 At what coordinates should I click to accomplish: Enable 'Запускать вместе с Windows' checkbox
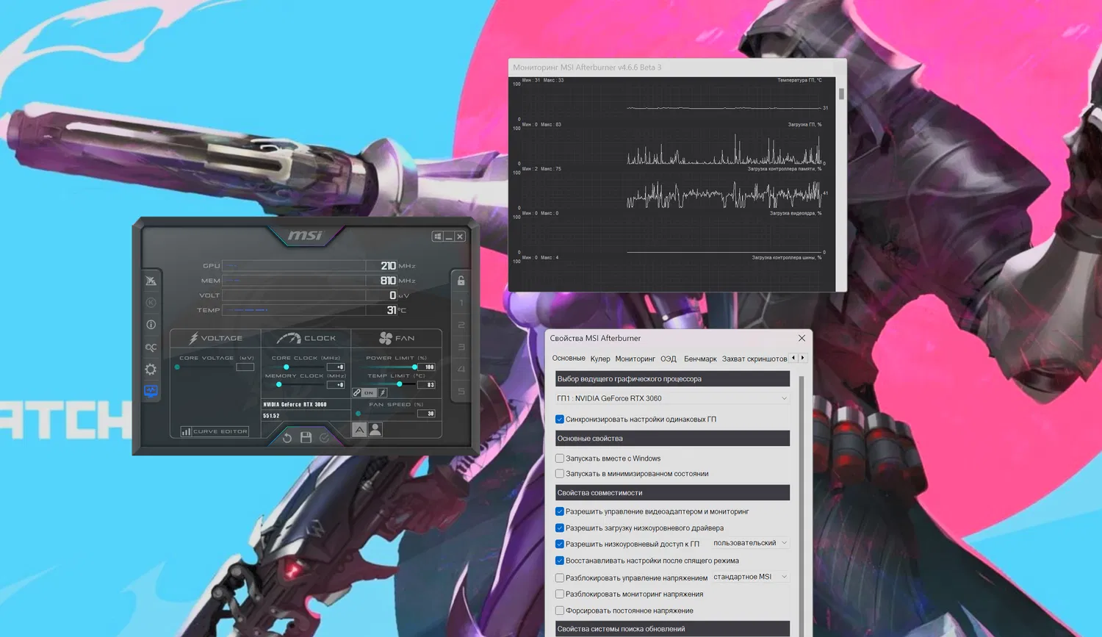pyautogui.click(x=560, y=458)
